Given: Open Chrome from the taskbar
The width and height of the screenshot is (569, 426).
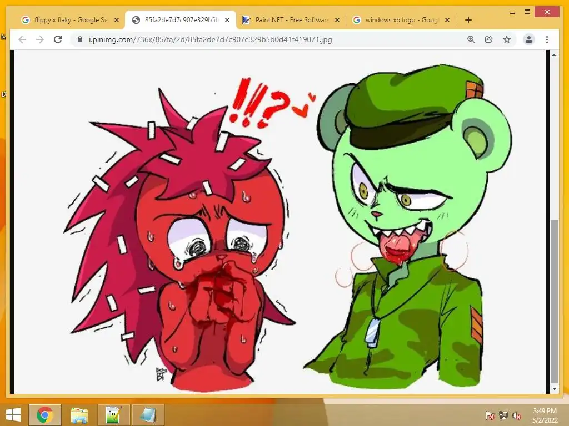Looking at the screenshot, I should (x=45, y=415).
